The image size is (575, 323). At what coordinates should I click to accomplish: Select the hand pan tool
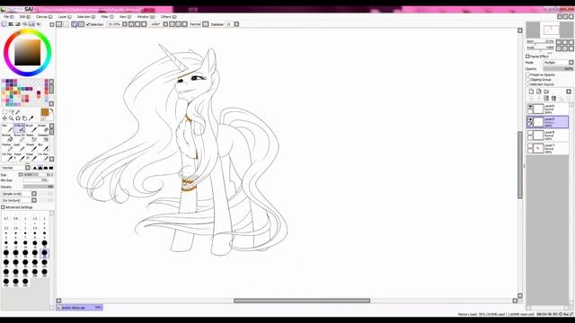24,118
